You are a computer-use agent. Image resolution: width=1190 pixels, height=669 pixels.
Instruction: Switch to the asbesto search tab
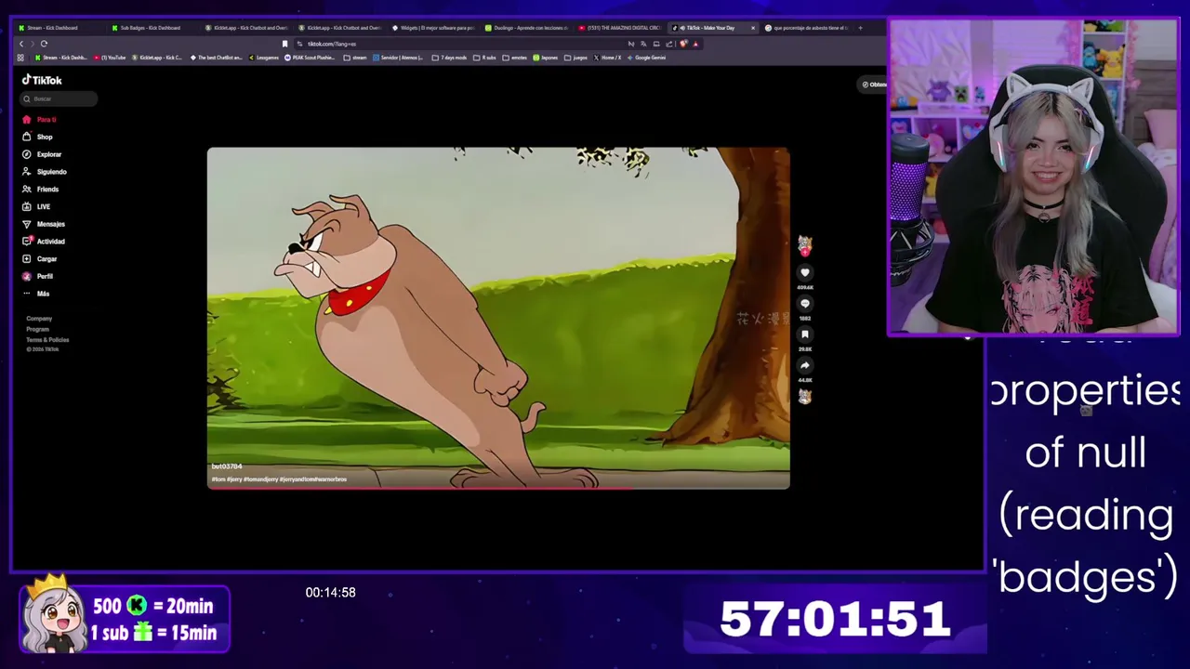[807, 28]
